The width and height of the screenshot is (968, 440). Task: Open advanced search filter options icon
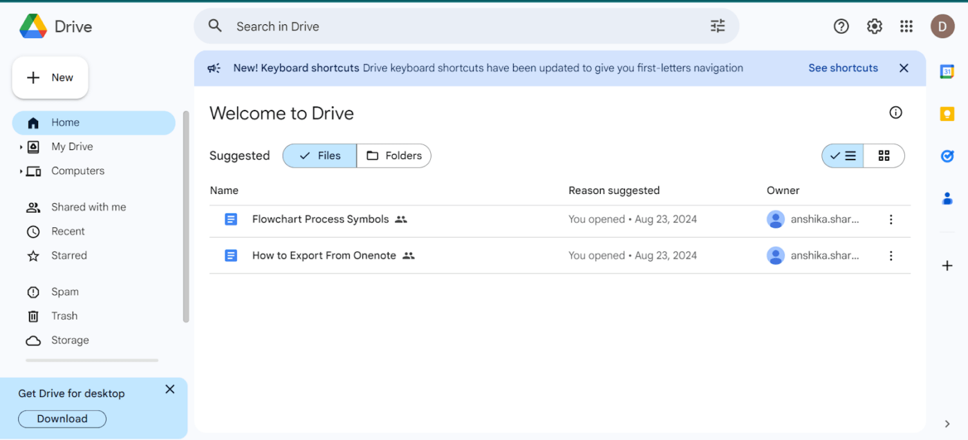(x=718, y=26)
